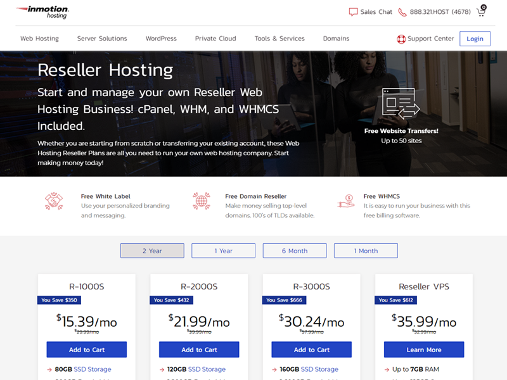
Task: Click the Up to 50 sites text
Action: 401,141
